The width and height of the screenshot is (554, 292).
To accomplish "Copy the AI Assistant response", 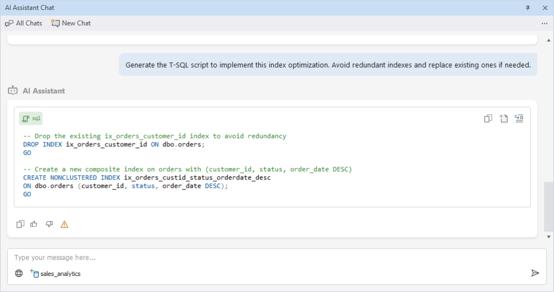I will pos(20,224).
